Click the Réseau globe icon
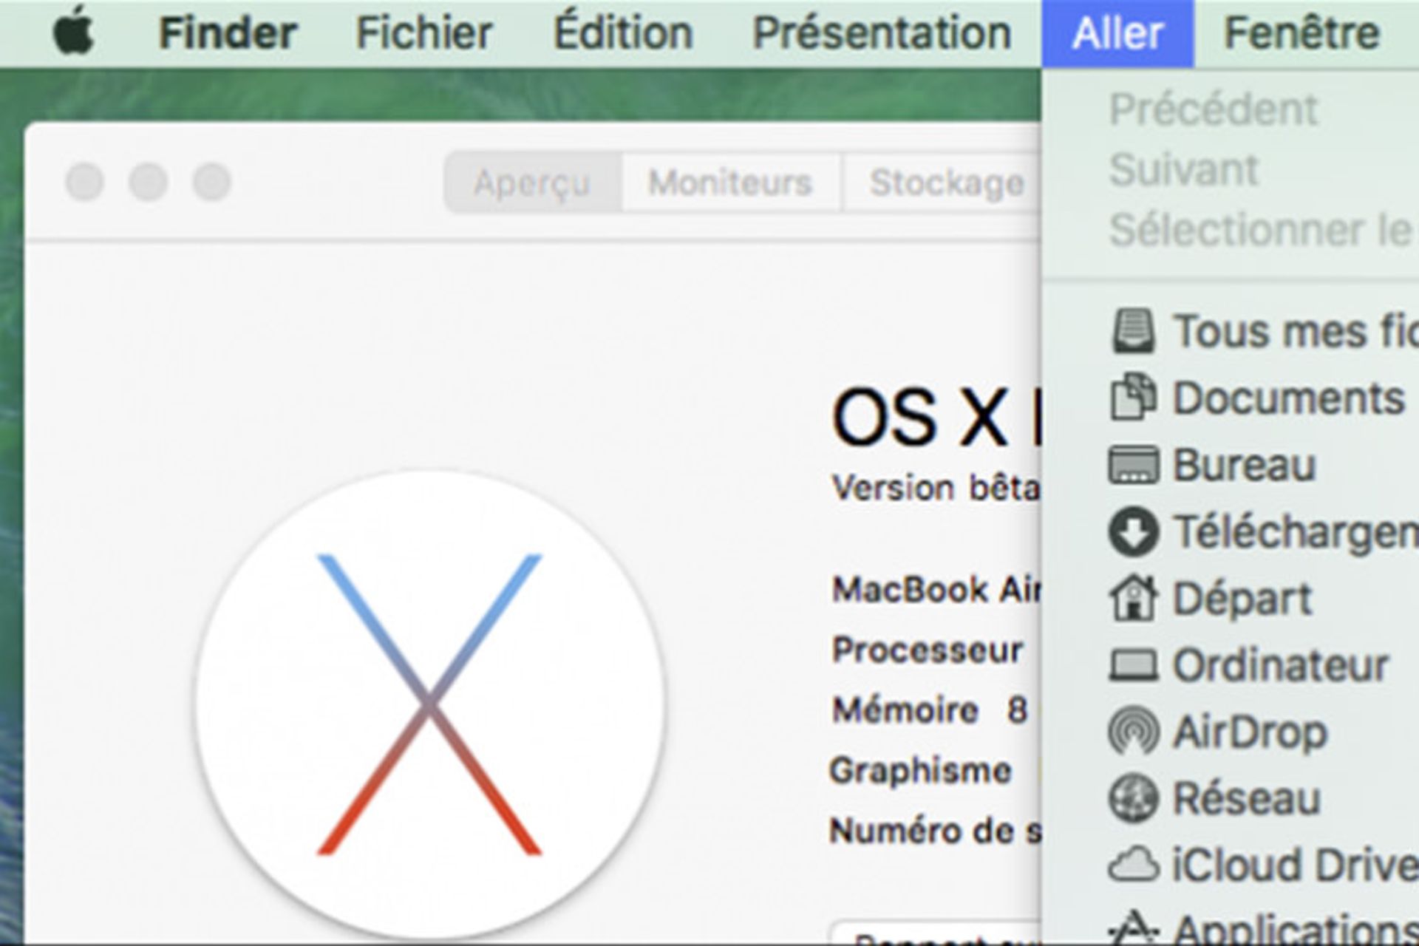This screenshot has height=946, width=1419. [1133, 798]
